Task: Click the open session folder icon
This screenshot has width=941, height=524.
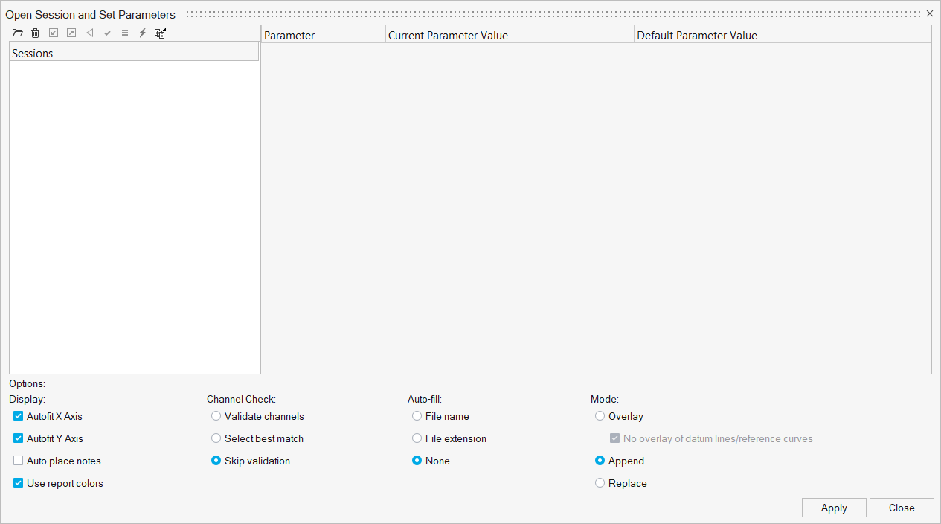Action: point(17,33)
